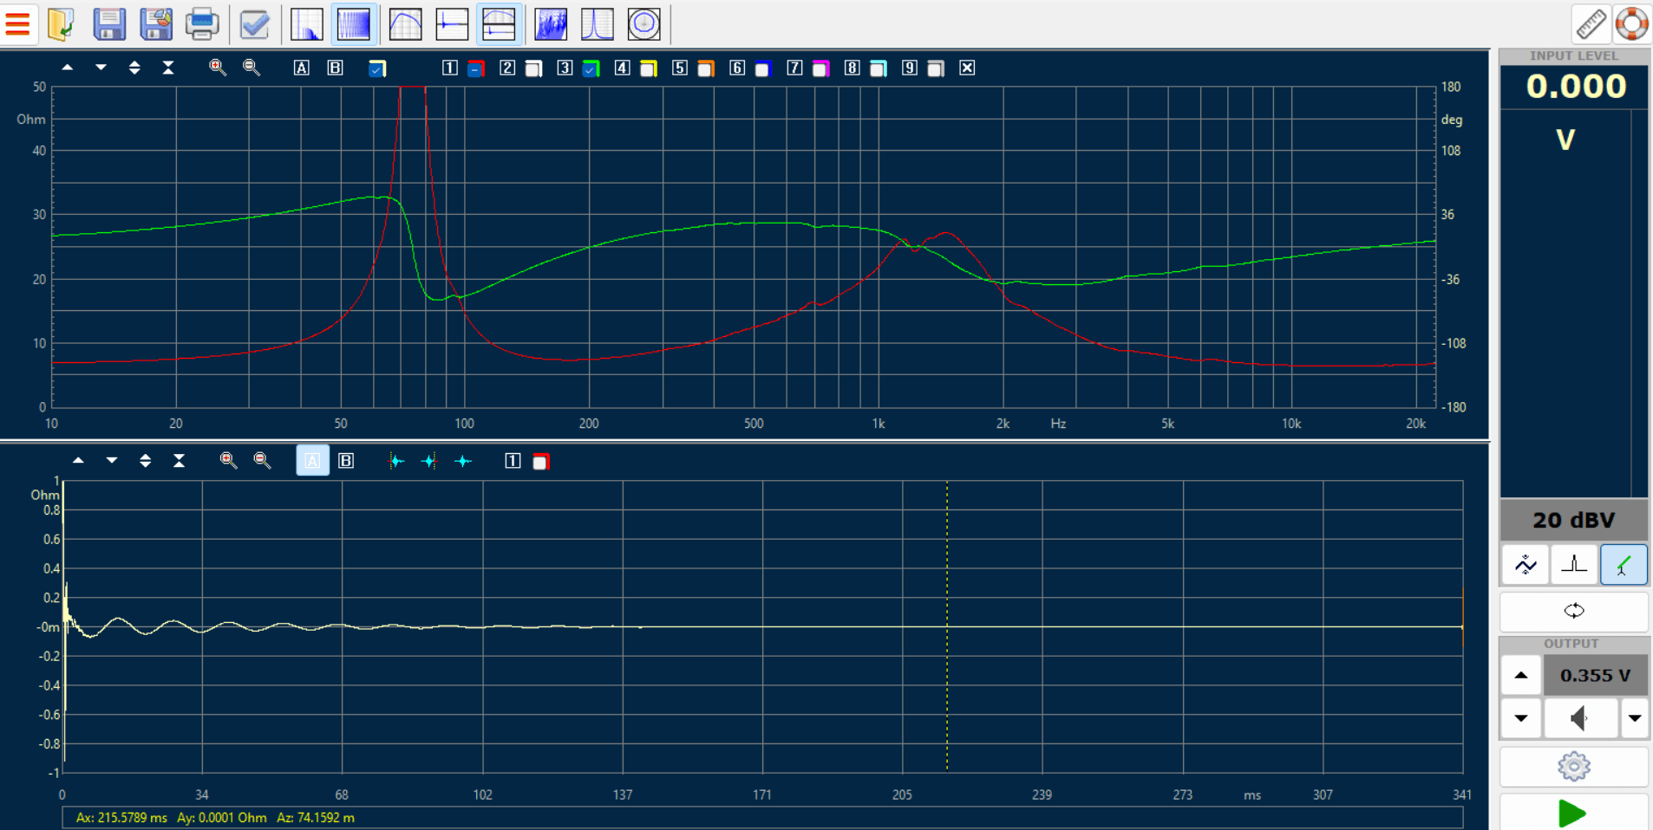Toggle marker A on impulse graph
1653x830 pixels.
click(x=313, y=461)
